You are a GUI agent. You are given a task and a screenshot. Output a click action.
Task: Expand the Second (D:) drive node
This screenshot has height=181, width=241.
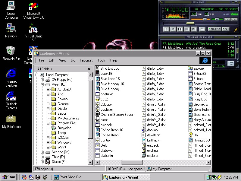pos(42,152)
